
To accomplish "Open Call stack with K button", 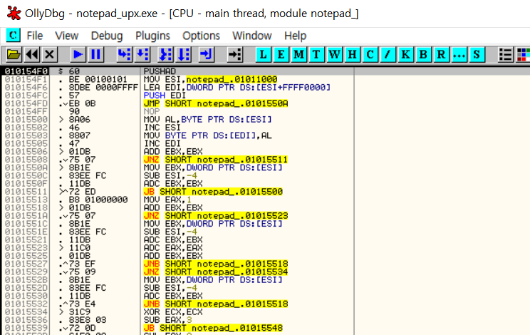I will click(x=405, y=54).
